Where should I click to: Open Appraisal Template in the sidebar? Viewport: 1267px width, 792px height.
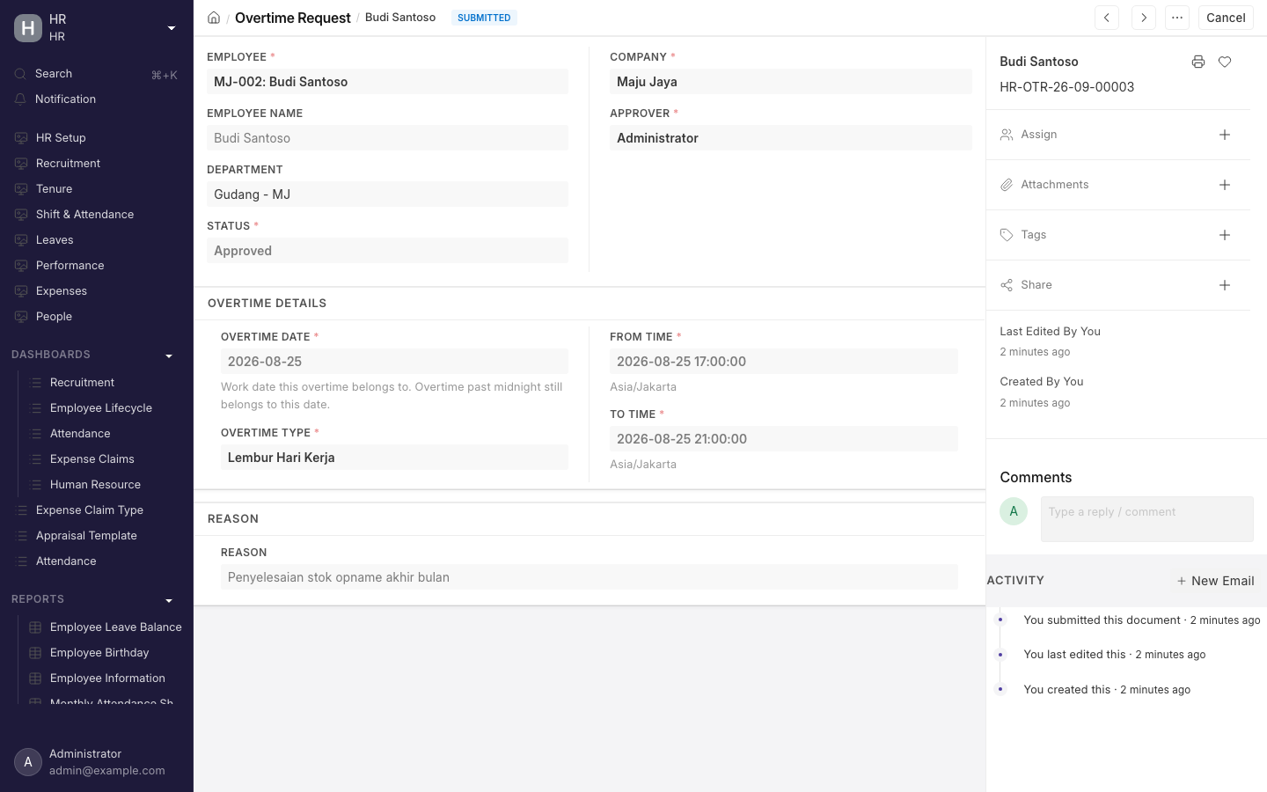point(97,536)
